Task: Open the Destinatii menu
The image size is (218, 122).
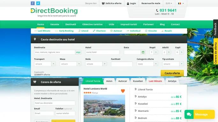Action: click(x=71, y=24)
